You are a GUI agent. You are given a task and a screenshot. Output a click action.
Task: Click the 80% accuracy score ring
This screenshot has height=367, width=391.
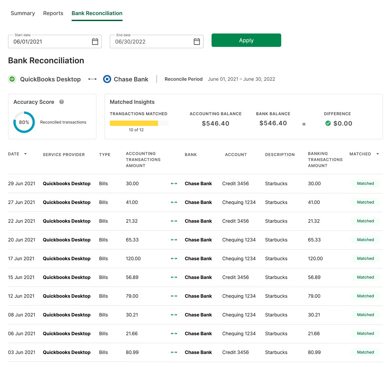[x=24, y=122]
